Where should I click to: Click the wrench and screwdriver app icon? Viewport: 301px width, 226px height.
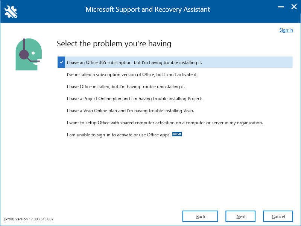(11, 12)
